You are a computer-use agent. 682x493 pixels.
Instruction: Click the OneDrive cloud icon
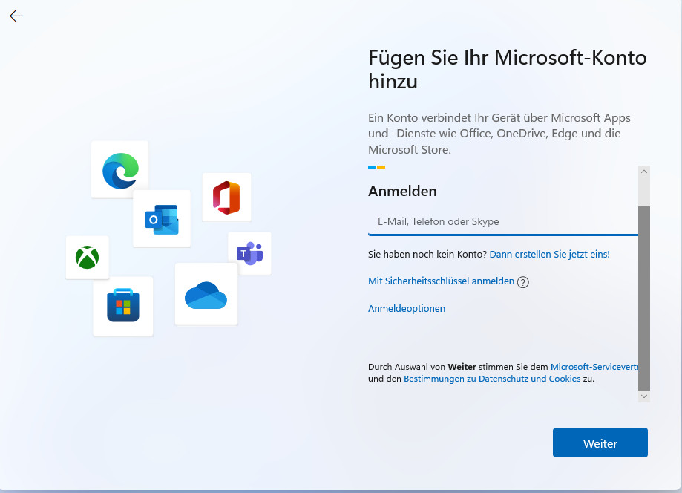(x=206, y=295)
